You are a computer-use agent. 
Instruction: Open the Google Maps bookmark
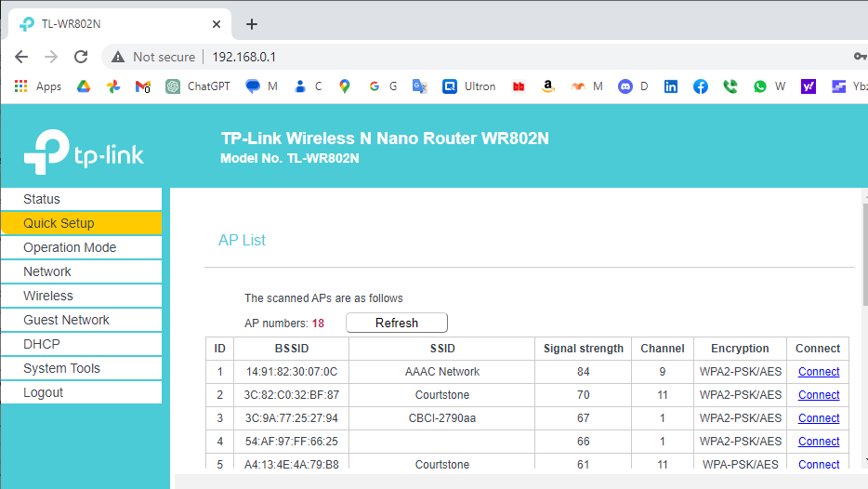click(x=345, y=86)
